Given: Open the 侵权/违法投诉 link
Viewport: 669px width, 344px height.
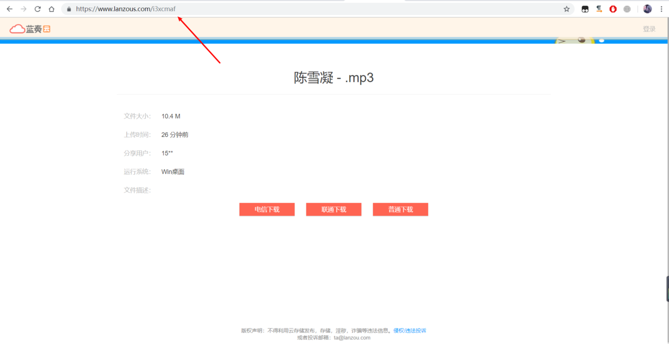Looking at the screenshot, I should coord(409,331).
